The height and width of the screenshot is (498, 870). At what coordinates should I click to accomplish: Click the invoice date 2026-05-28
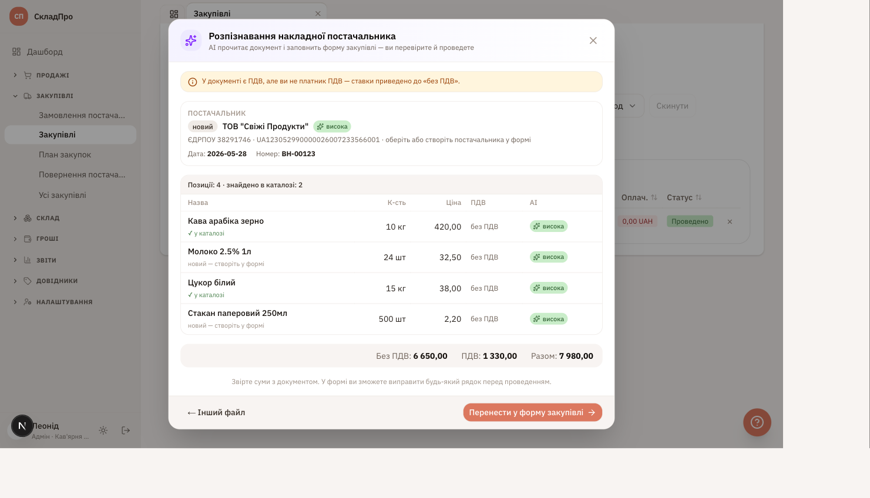(227, 154)
